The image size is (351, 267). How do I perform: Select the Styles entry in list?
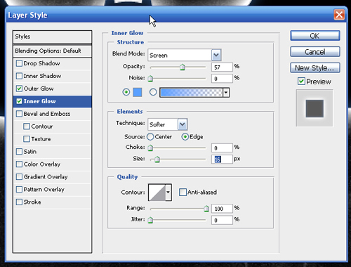pos(52,37)
